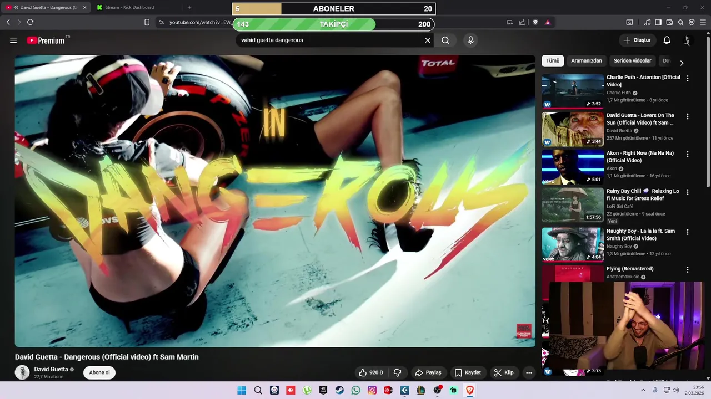Image resolution: width=711 pixels, height=399 pixels.
Task: Open Brave Shields lion icon
Action: click(x=535, y=22)
